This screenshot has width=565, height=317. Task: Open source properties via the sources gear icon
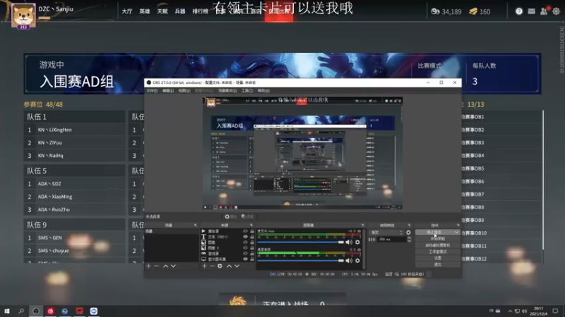220,266
